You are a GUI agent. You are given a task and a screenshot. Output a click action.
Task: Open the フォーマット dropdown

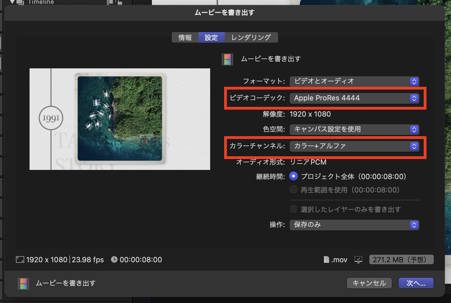click(x=354, y=81)
